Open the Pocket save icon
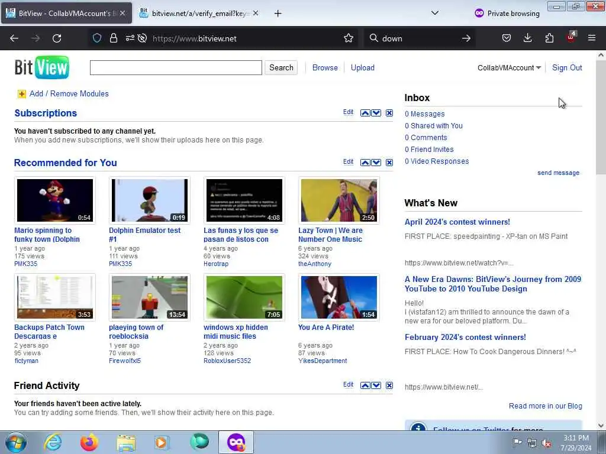Image resolution: width=606 pixels, height=454 pixels. click(507, 38)
